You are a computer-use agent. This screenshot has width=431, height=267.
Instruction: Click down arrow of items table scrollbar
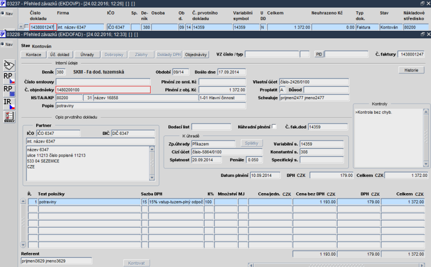[23, 244]
